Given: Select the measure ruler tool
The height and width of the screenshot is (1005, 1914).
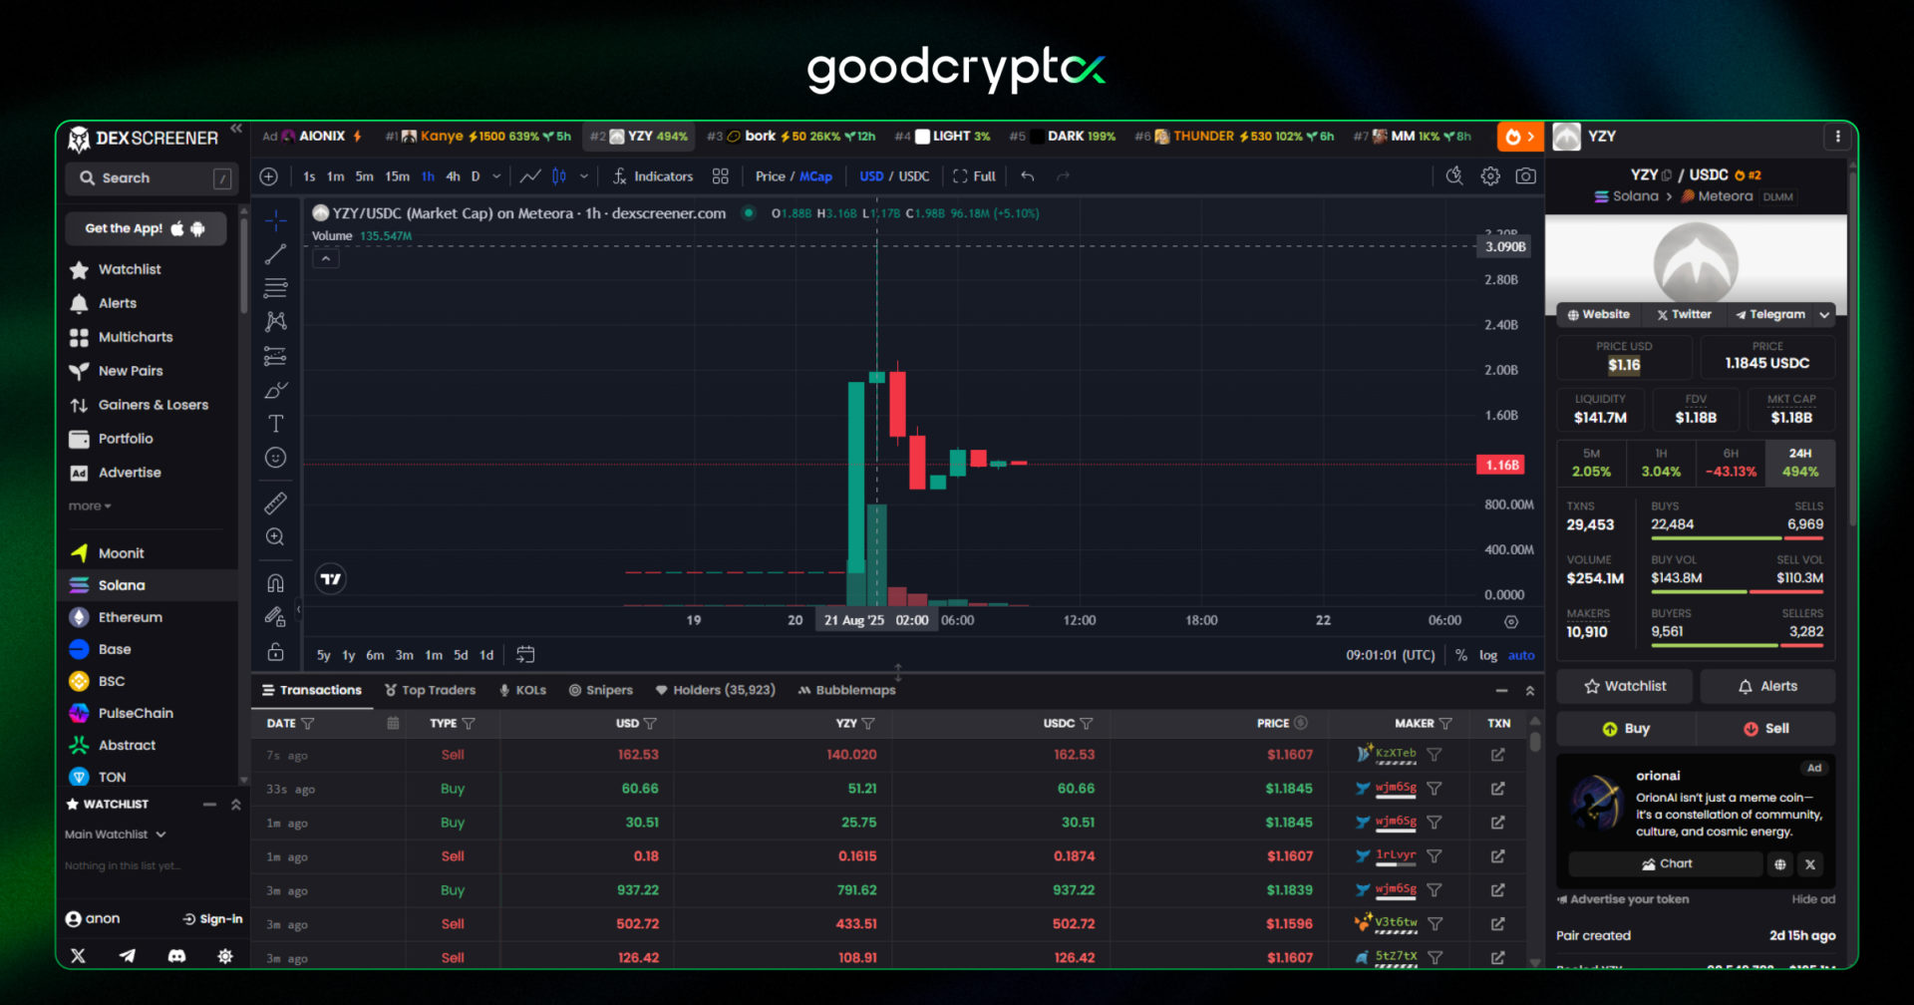Looking at the screenshot, I should tap(276, 502).
